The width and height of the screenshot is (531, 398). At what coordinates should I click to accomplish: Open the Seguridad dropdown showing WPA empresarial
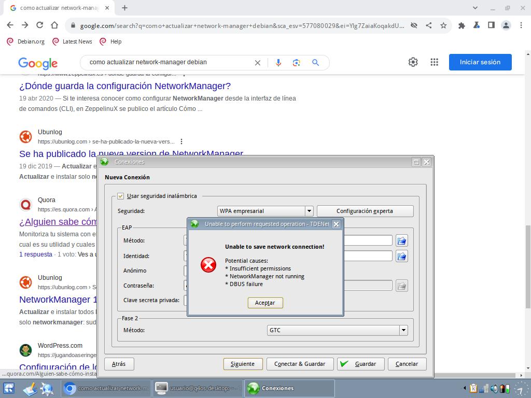point(309,211)
